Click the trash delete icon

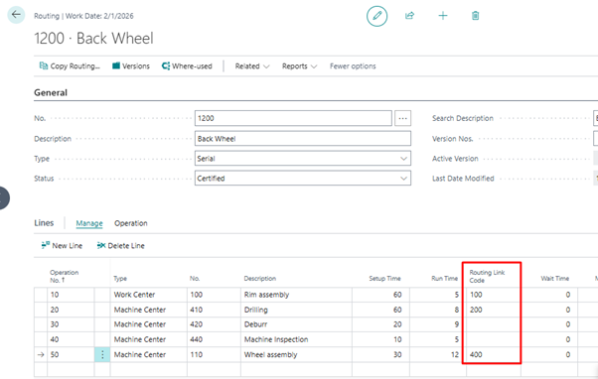click(x=475, y=16)
